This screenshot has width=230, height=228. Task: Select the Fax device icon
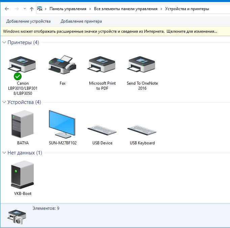point(62,65)
